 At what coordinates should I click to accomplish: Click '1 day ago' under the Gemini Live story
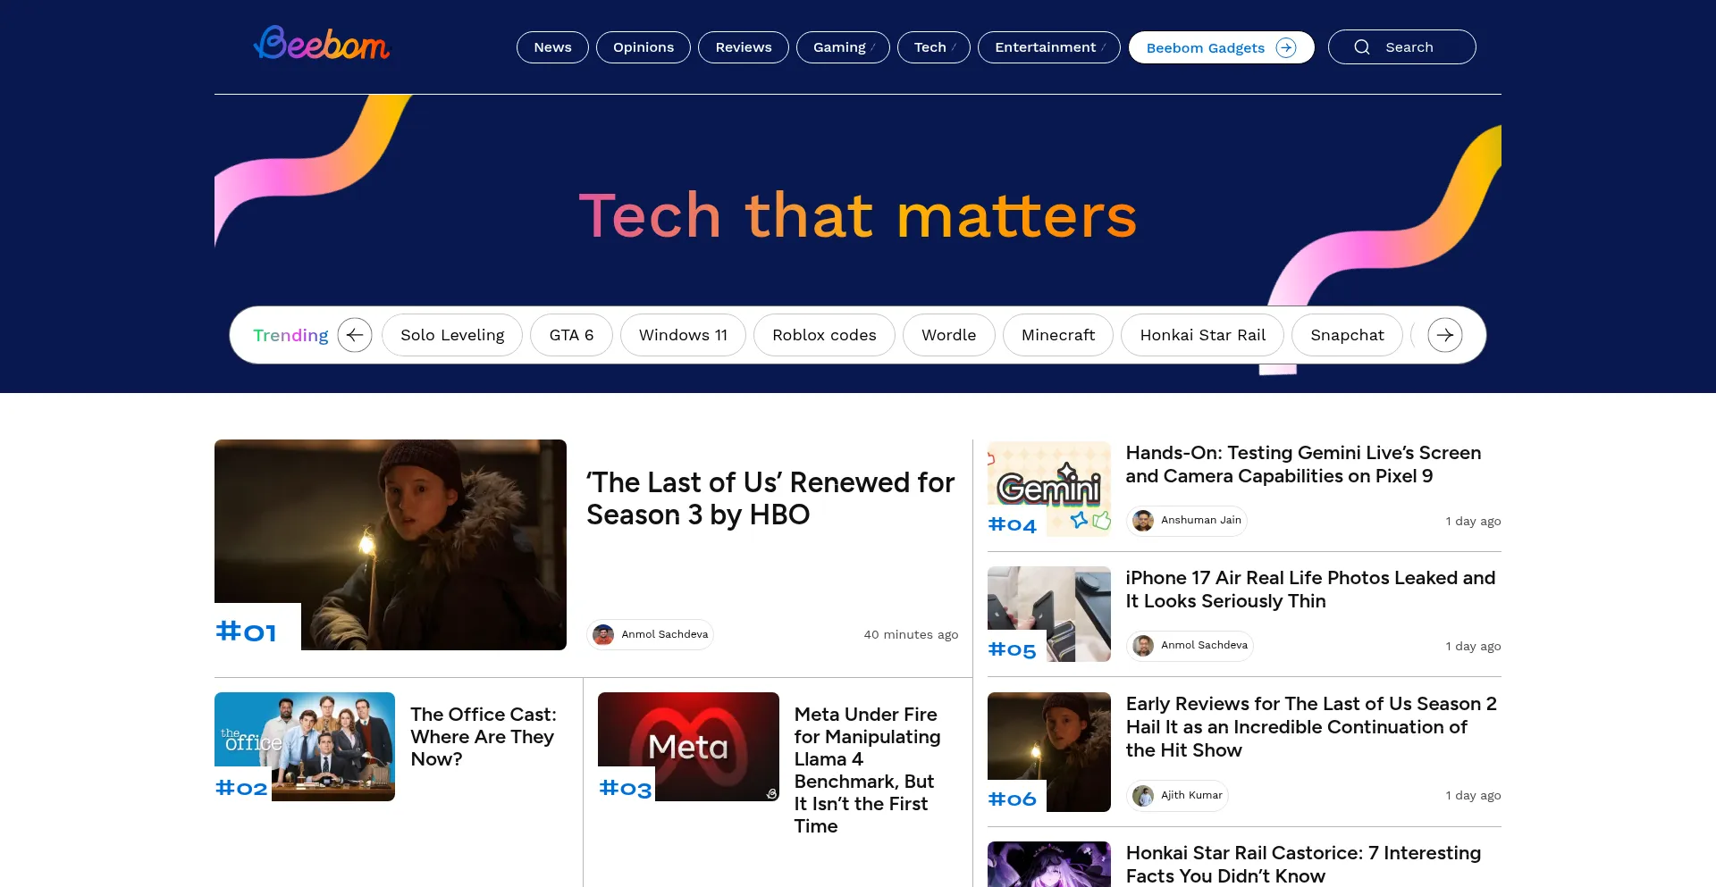click(1473, 522)
